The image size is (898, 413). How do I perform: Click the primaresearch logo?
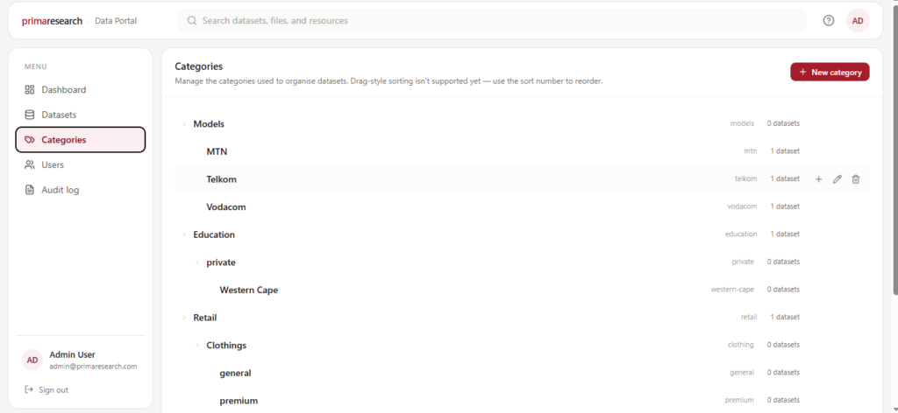[x=52, y=21]
